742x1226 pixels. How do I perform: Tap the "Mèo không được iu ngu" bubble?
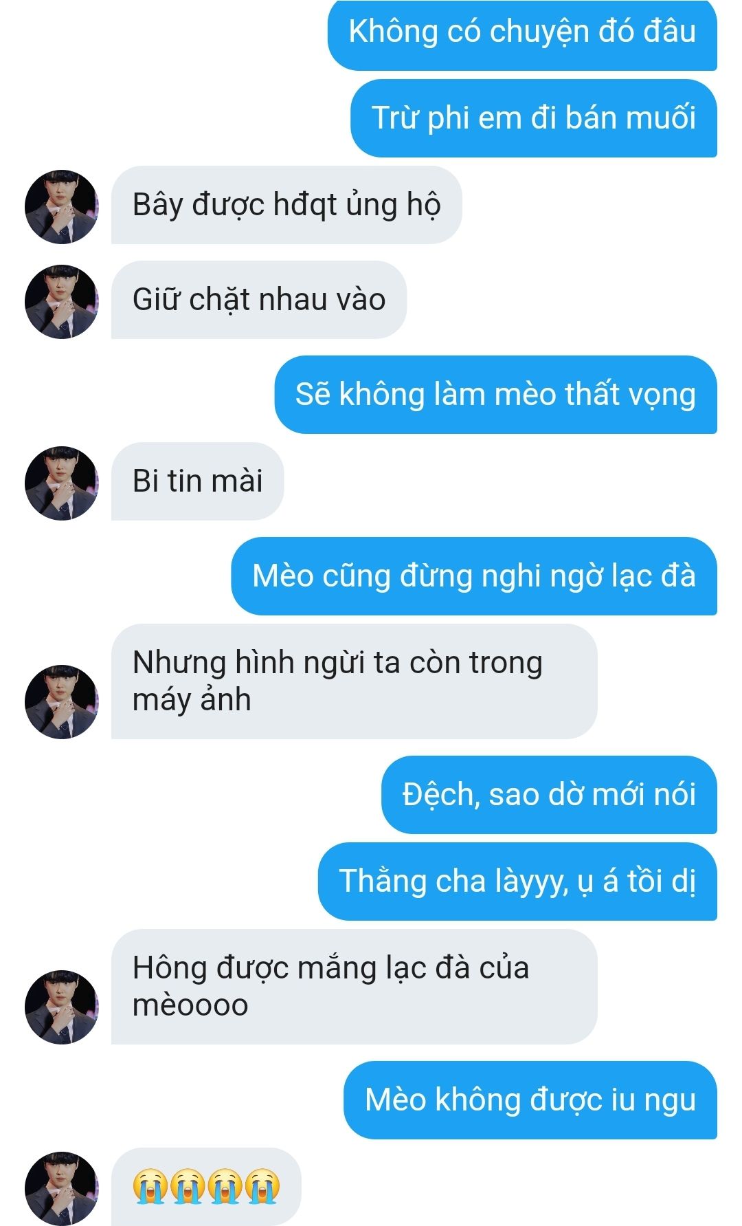[x=530, y=1100]
